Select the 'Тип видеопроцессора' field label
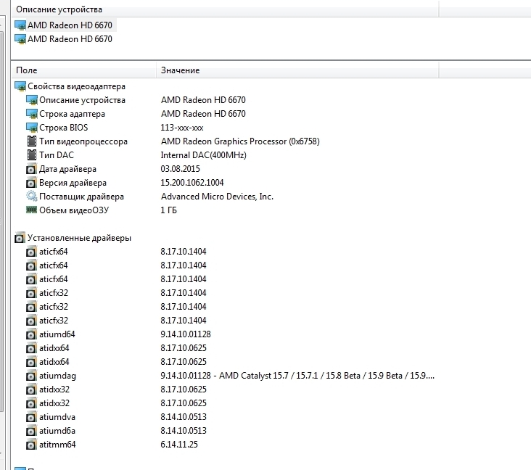 point(83,141)
